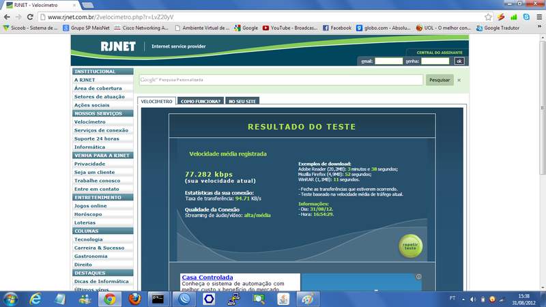The image size is (546, 307).
Task: Reload the page with the refresh icon
Action: [x=30, y=16]
